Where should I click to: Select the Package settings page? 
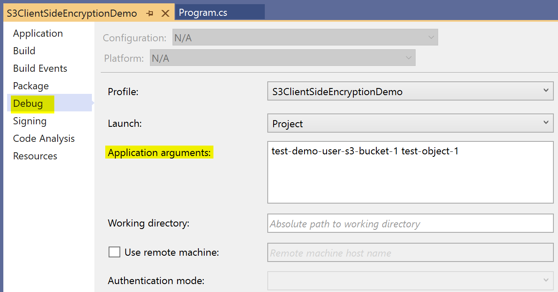[31, 86]
